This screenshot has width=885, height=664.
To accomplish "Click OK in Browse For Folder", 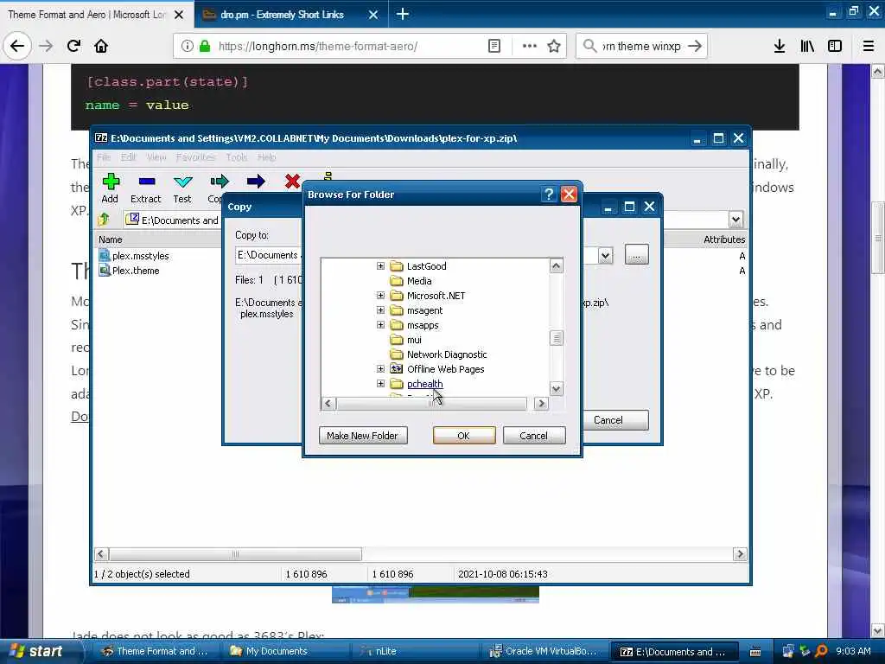I will pyautogui.click(x=464, y=436).
